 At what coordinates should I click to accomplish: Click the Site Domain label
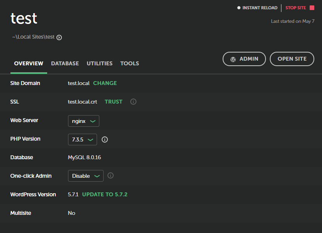pos(25,83)
